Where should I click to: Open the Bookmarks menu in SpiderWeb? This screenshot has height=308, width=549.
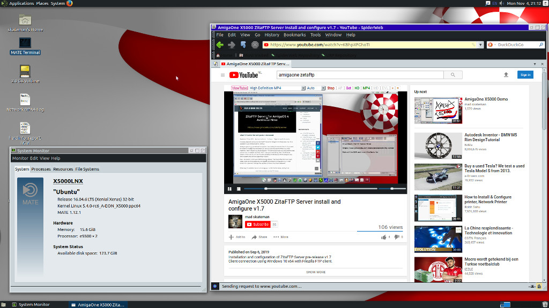[x=294, y=35]
